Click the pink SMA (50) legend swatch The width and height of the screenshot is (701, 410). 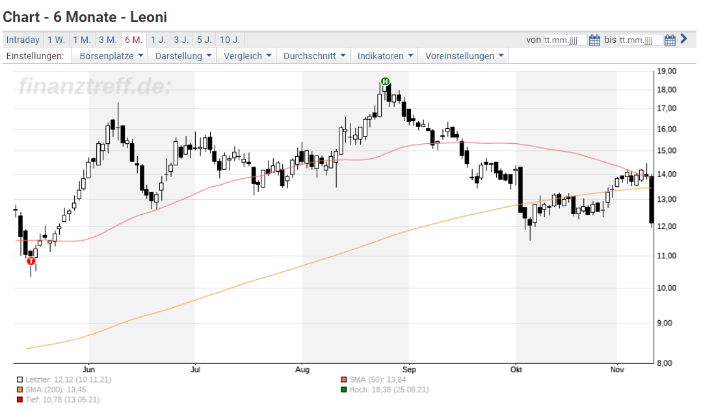[x=343, y=379]
